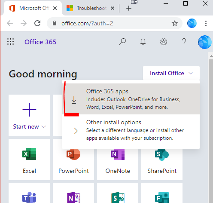Open the Chrome three-dot menu

click(206, 23)
